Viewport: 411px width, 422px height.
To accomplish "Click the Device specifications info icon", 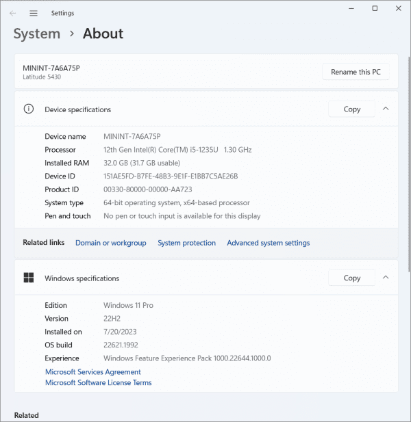I will [29, 109].
